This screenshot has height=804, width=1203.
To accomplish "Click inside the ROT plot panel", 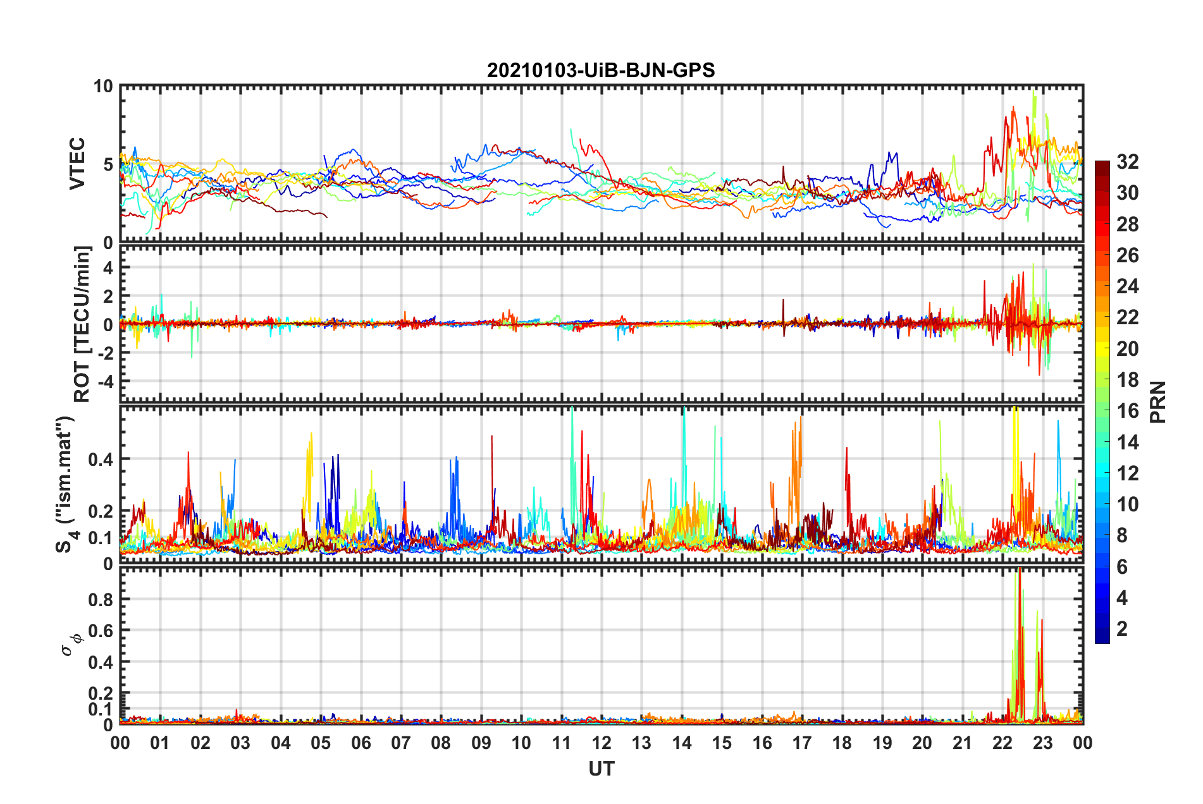I will [x=601, y=323].
